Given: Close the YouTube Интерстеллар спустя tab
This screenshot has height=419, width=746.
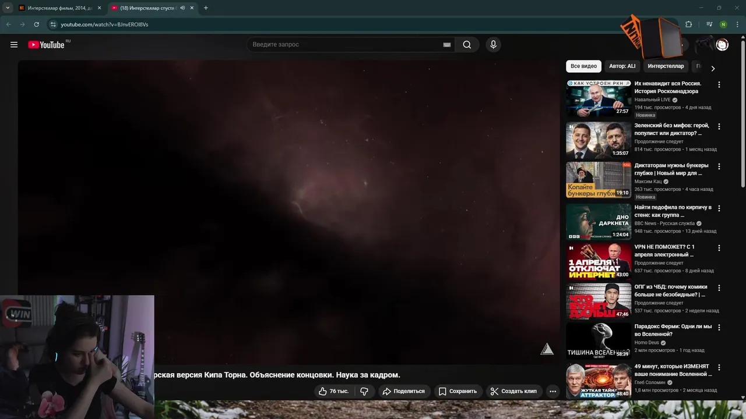Looking at the screenshot, I should (192, 8).
